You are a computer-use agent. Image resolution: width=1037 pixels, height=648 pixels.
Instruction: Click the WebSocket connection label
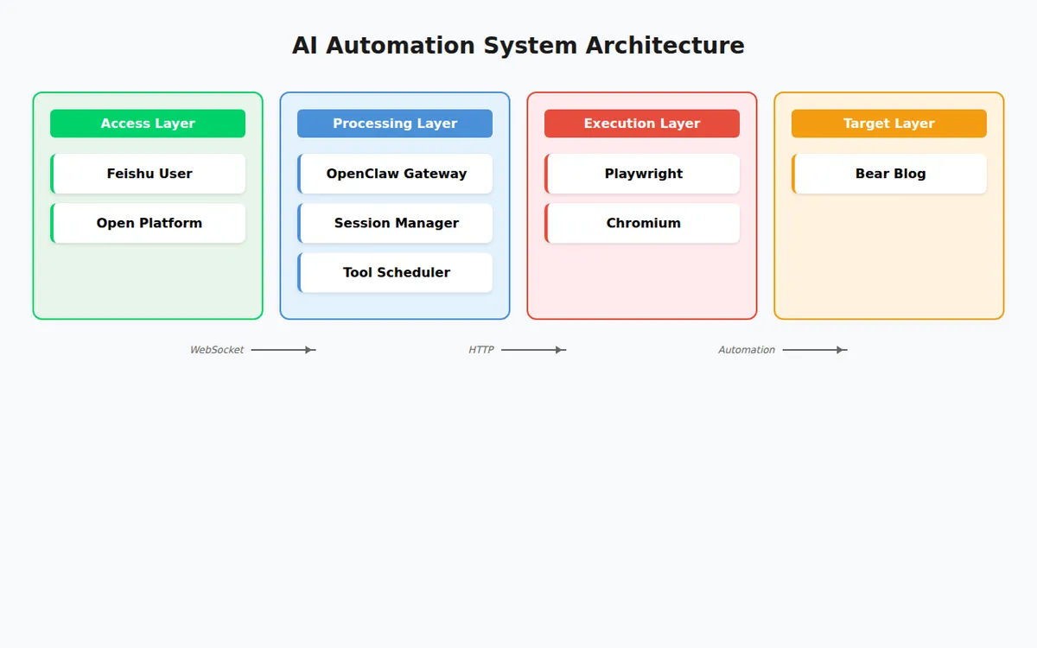coord(217,350)
